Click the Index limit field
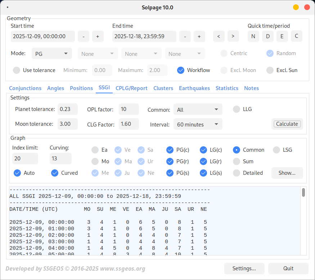 (25, 159)
